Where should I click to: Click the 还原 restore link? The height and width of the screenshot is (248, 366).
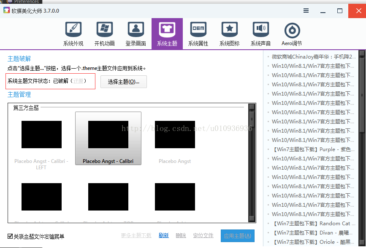(78, 81)
